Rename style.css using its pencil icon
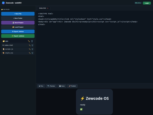The image size is (153, 115). (x=30, y=53)
